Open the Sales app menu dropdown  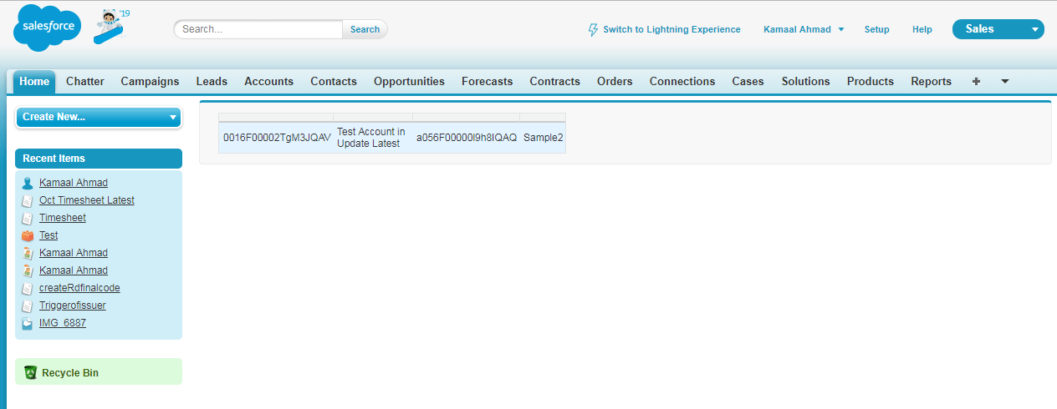pyautogui.click(x=998, y=29)
